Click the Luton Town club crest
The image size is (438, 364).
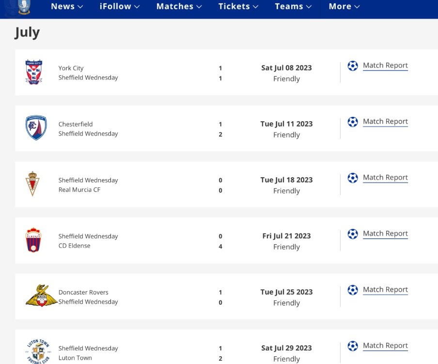point(38,351)
